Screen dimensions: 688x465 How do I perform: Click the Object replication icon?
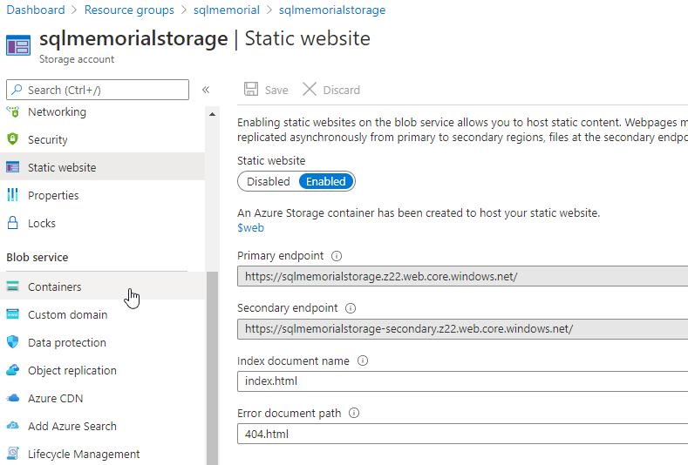click(12, 370)
